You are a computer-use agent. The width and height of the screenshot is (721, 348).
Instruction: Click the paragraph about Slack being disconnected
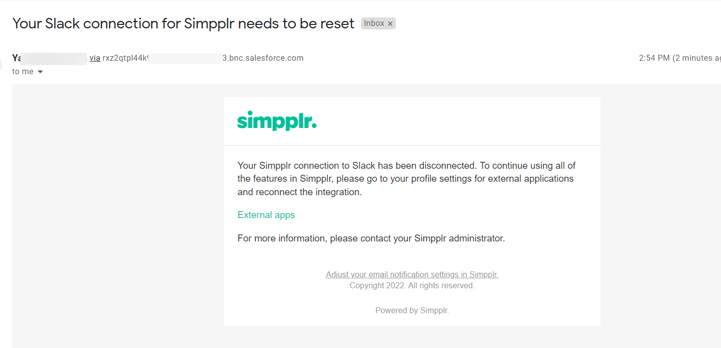point(406,179)
